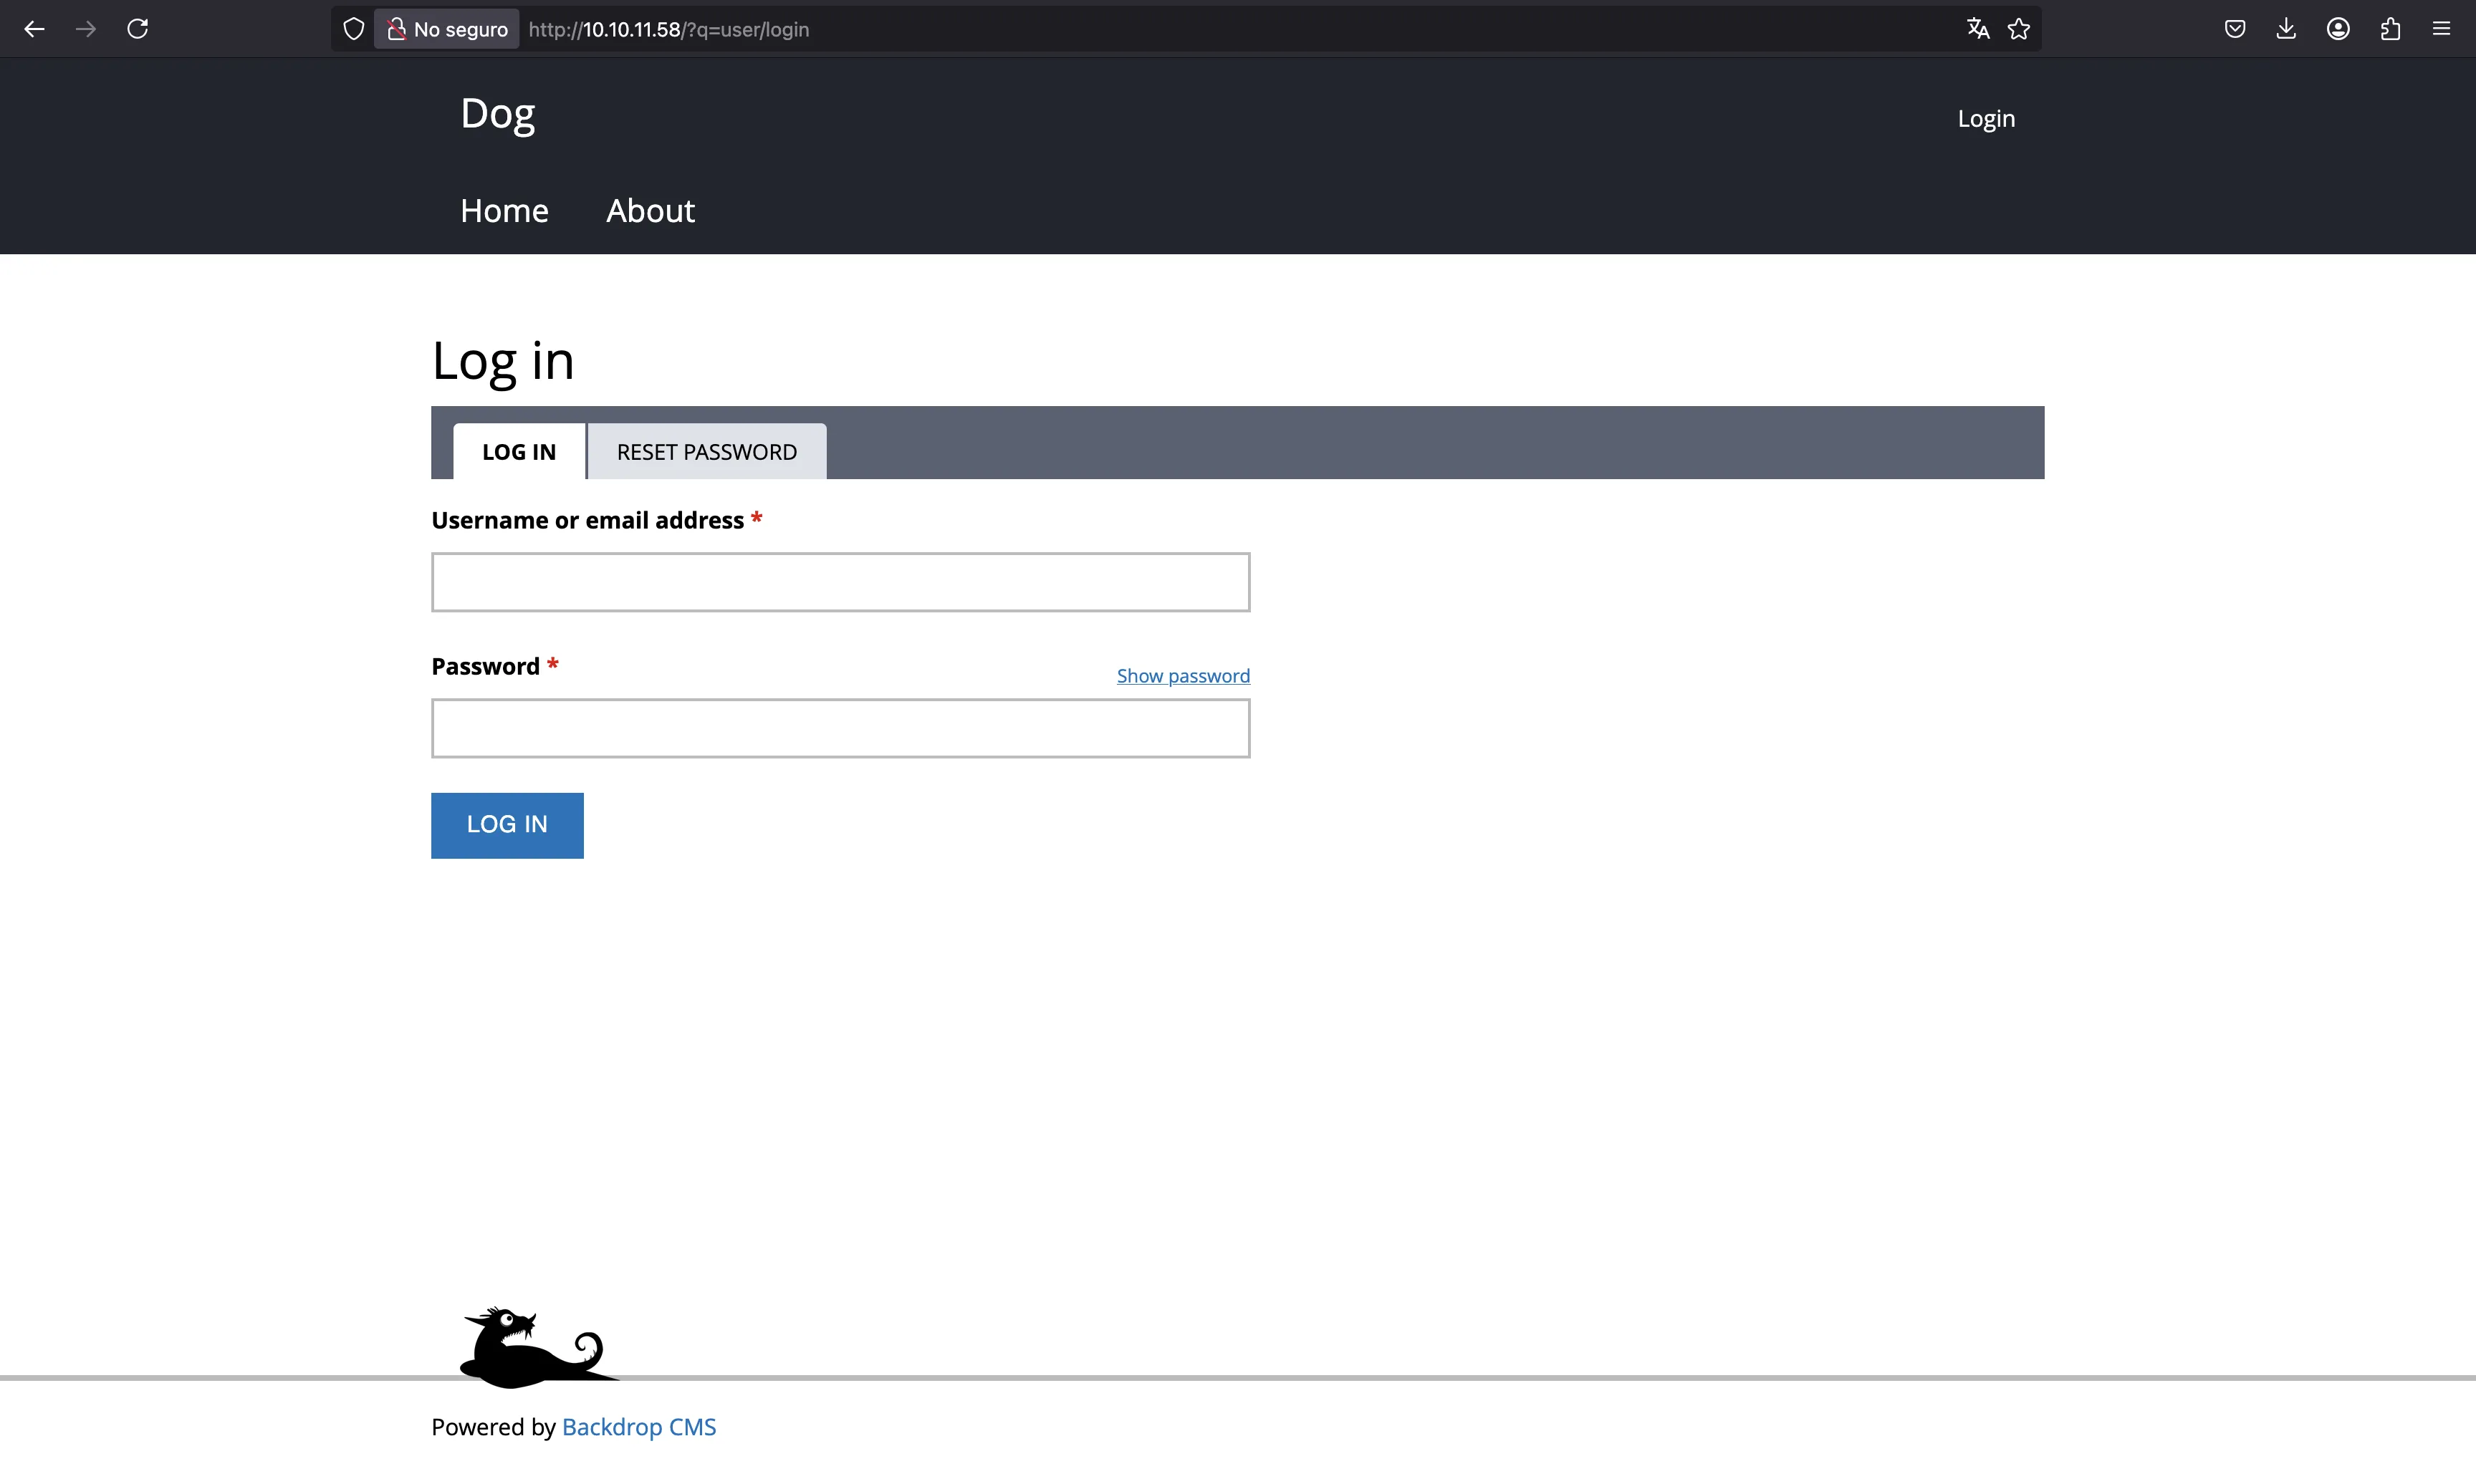The height and width of the screenshot is (1484, 2476).
Task: Click the URL address bar text
Action: point(668,30)
